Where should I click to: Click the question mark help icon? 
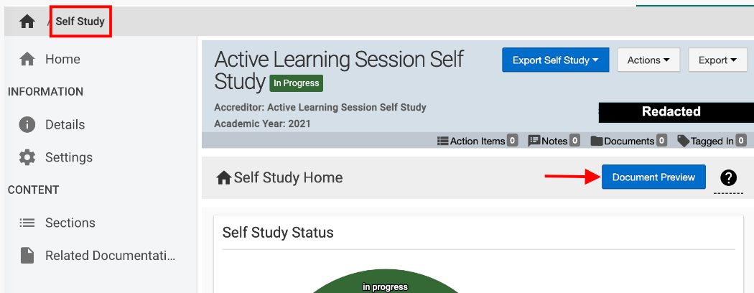(728, 178)
